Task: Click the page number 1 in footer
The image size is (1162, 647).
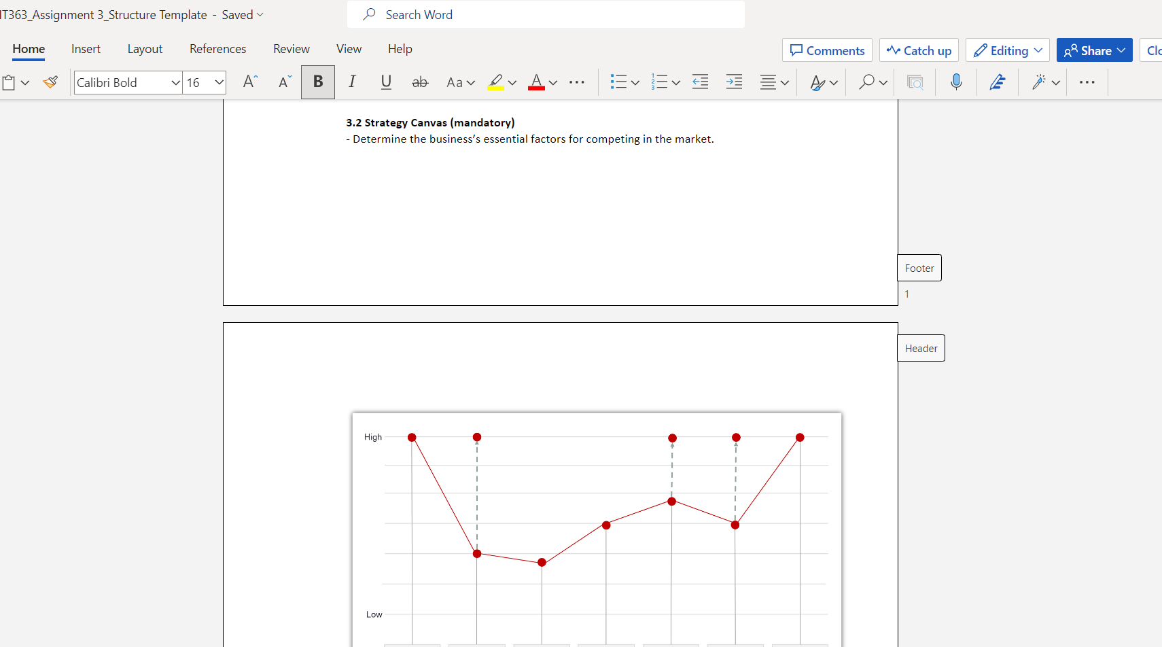Action: pos(906,294)
